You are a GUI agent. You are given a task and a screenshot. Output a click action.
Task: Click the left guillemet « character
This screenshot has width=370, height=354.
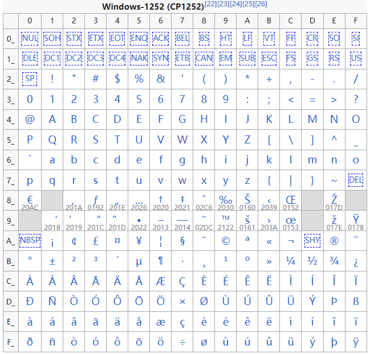(269, 242)
